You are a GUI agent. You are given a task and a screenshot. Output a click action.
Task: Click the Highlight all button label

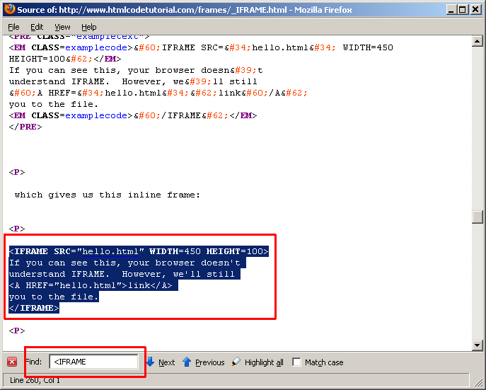(x=264, y=362)
